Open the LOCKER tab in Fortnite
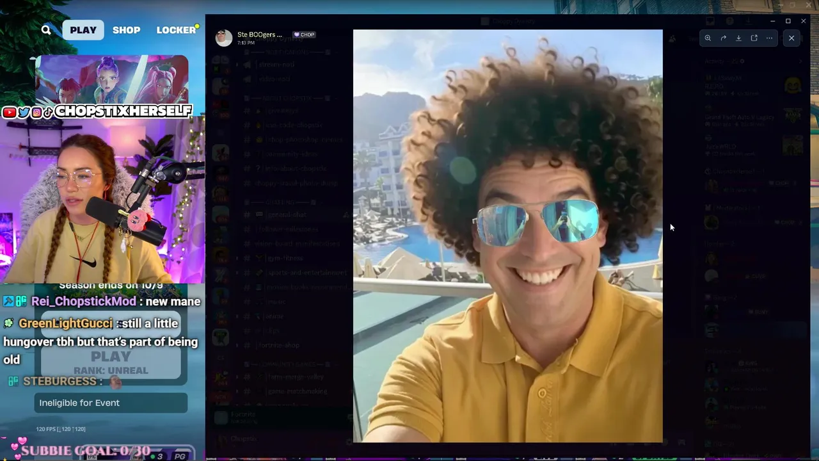819x461 pixels. point(176,30)
